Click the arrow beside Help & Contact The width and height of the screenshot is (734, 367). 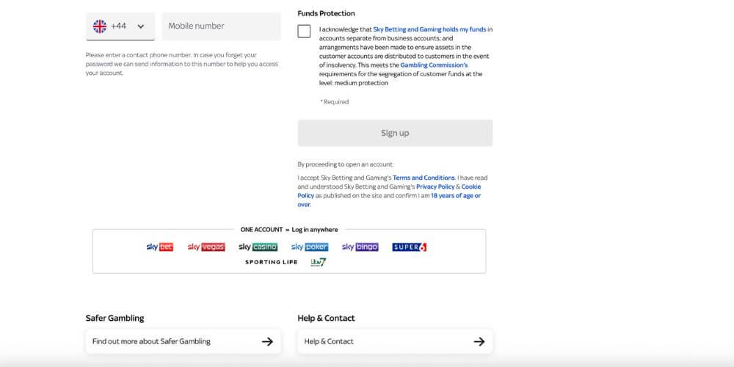tap(479, 341)
